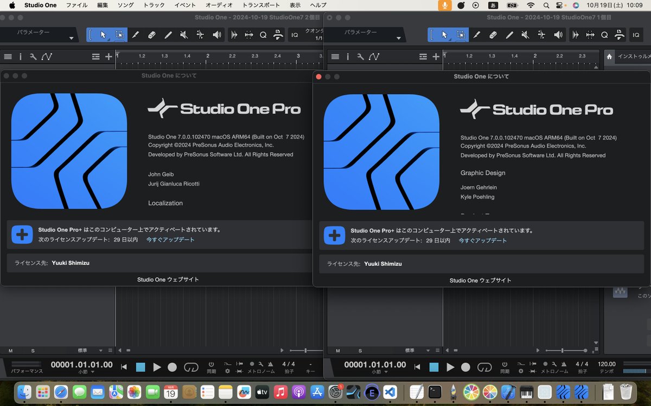Adjust the horizontal zoom slider in the left window
The width and height of the screenshot is (651, 406).
[306, 351]
